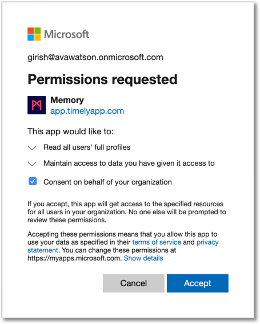Image resolution: width=260 pixels, height=324 pixels.
Task: Expand the Maintain access to data chevron
Action: pyautogui.click(x=32, y=164)
